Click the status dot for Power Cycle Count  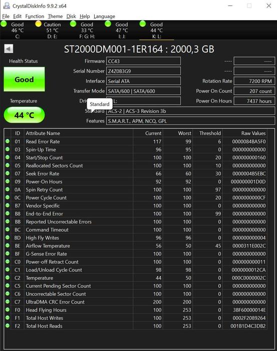tap(8, 197)
